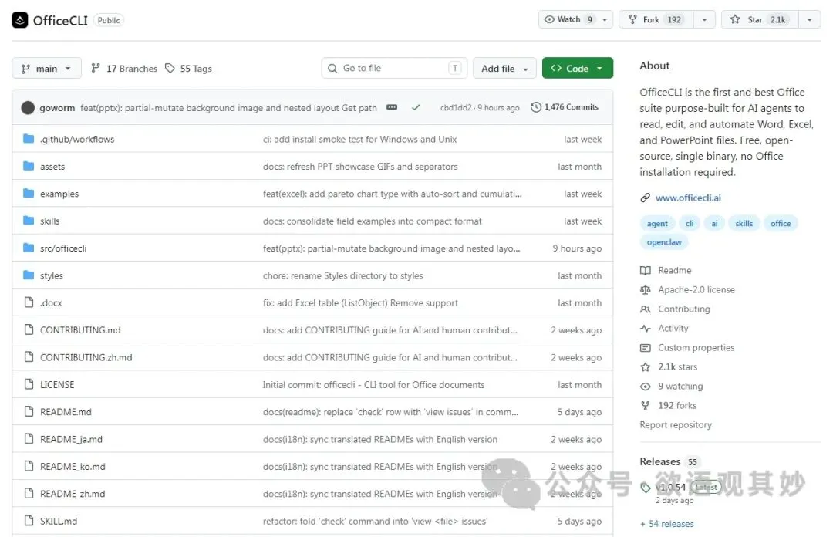Click the folder icon for examples
Viewport: 833px width, 537px height.
(x=29, y=193)
